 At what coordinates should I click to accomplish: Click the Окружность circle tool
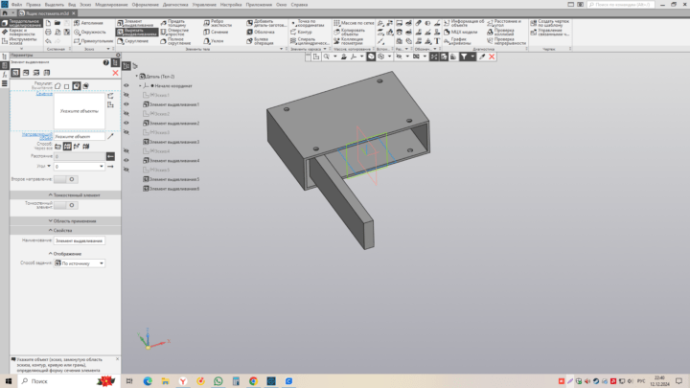94,31
